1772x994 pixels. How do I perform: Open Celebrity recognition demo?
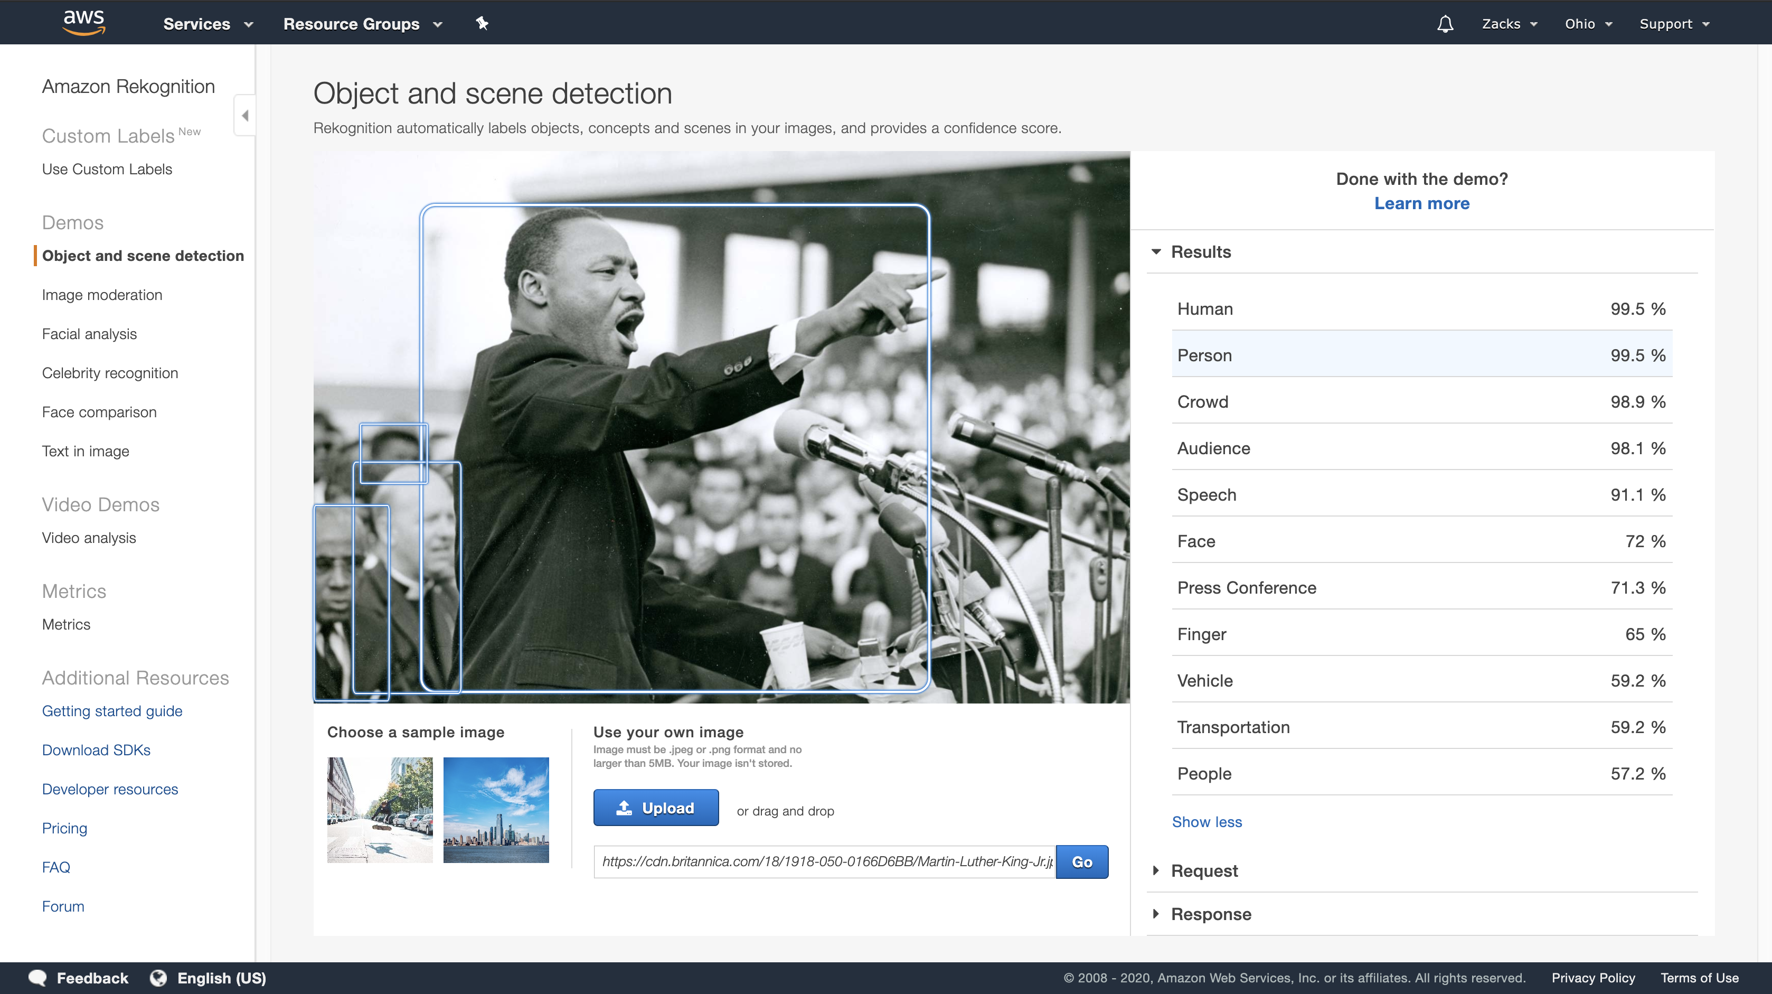(x=110, y=373)
